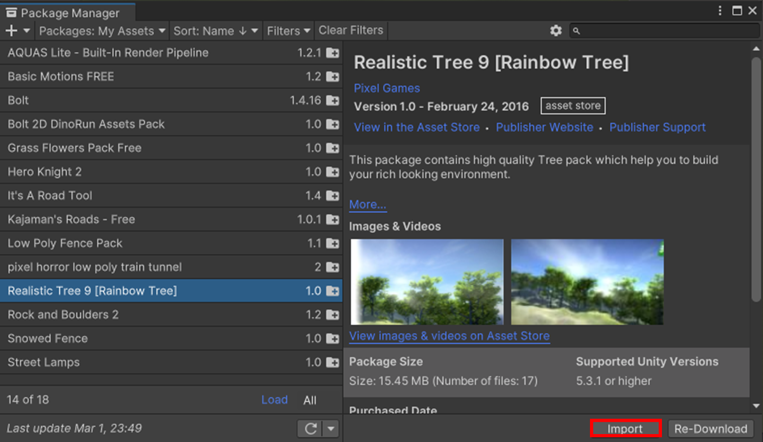The width and height of the screenshot is (763, 442).
Task: Click import icon beside Hero Knight 2
Action: click(332, 172)
